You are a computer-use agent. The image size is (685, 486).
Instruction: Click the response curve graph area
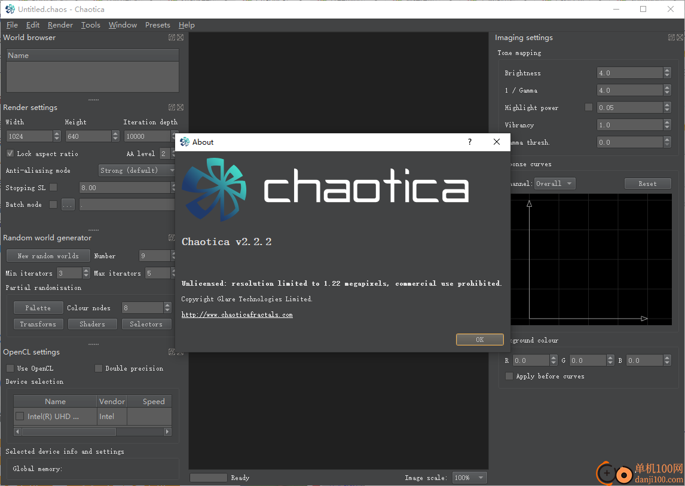pyautogui.click(x=591, y=259)
